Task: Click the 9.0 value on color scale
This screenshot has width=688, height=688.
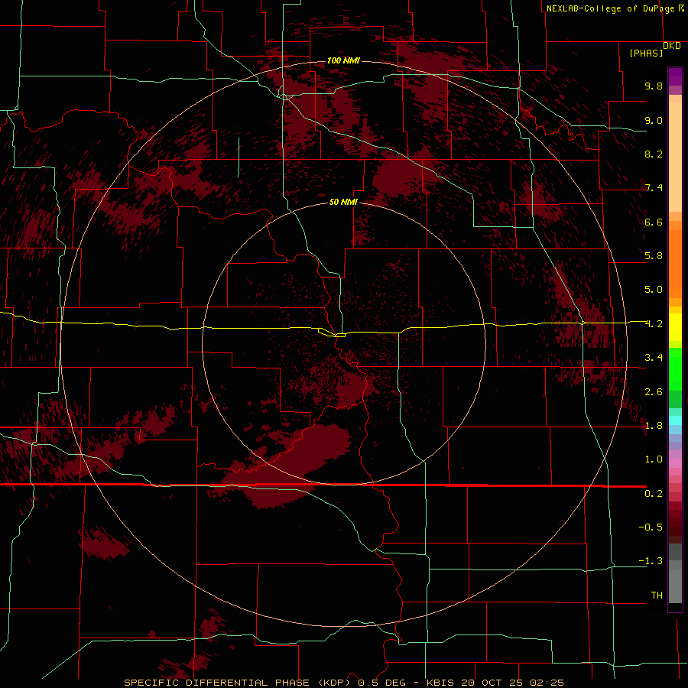Action: pos(654,120)
